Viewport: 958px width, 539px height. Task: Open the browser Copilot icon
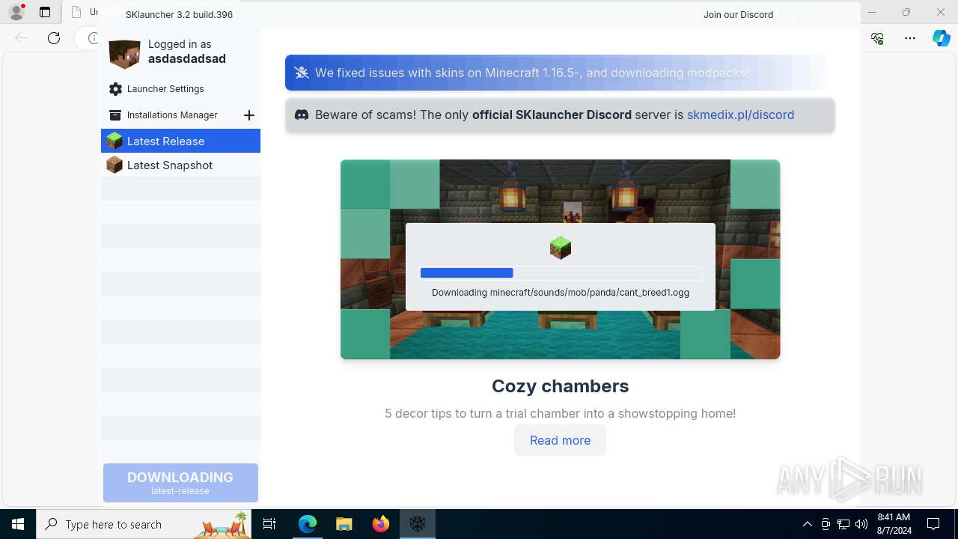[942, 38]
